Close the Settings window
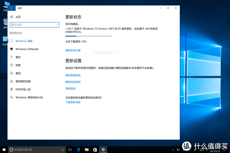 tap(176, 8)
